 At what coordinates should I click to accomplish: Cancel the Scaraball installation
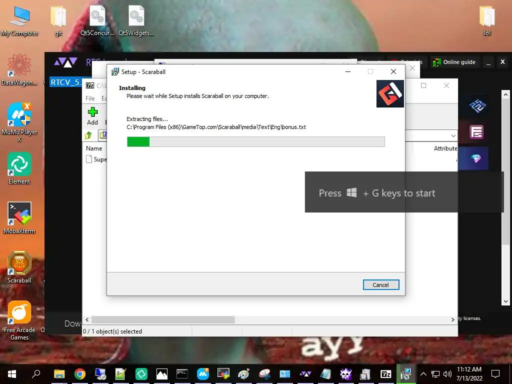(x=380, y=284)
